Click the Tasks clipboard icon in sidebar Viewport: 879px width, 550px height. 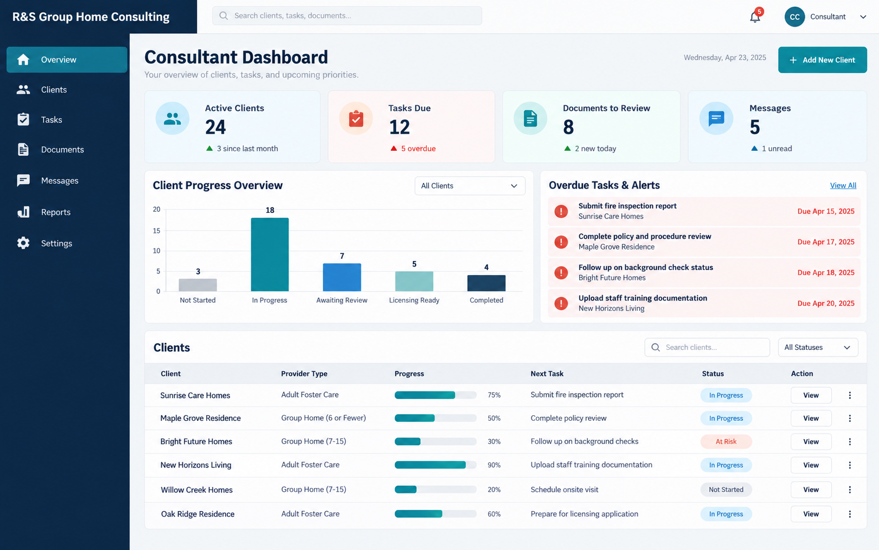pos(23,119)
